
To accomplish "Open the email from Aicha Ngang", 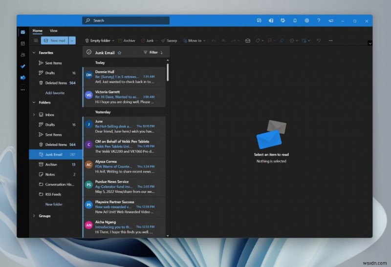I will [x=124, y=227].
